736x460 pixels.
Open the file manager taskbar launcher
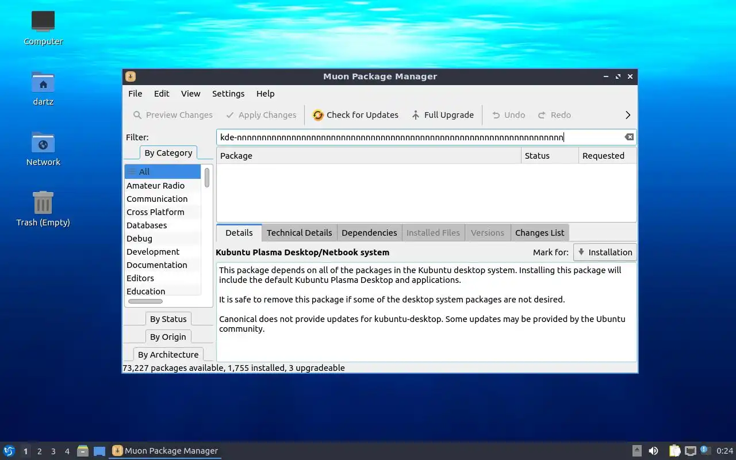(x=83, y=451)
